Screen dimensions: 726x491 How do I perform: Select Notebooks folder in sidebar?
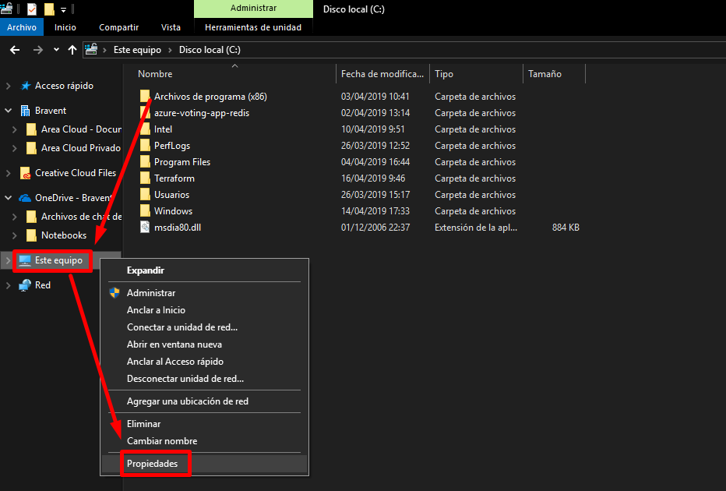[x=64, y=235]
